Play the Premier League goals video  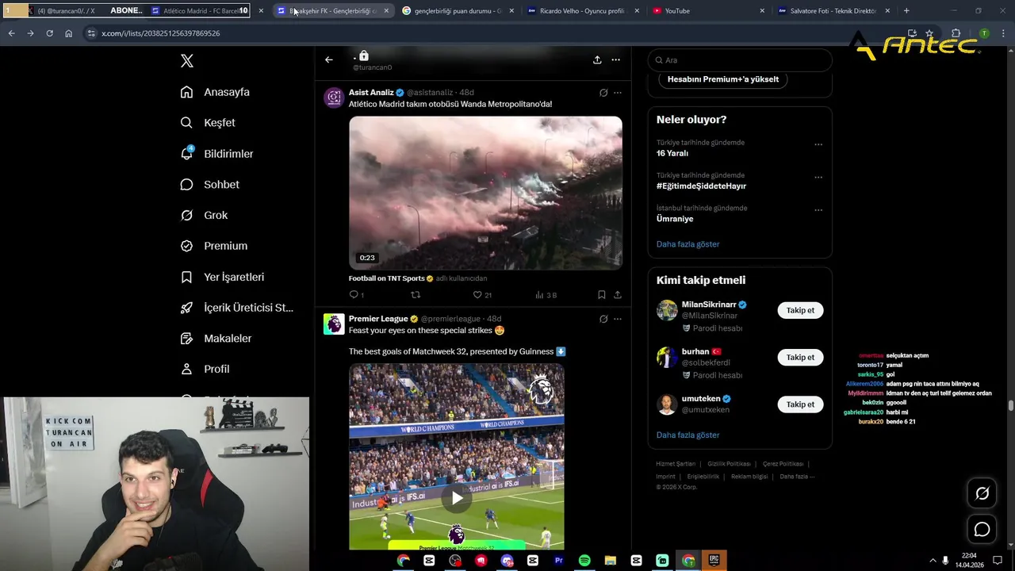click(x=457, y=498)
